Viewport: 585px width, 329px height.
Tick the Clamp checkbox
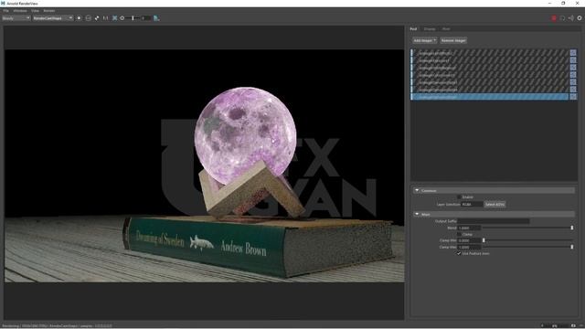(459, 234)
